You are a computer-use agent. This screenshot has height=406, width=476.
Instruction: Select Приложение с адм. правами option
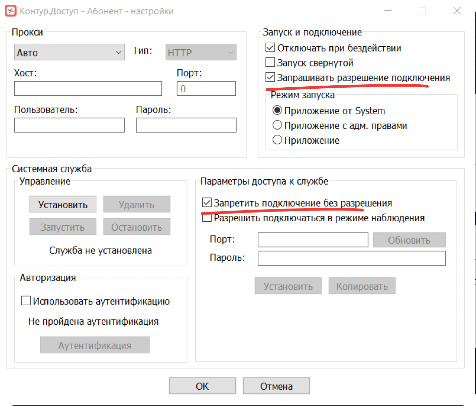[277, 125]
